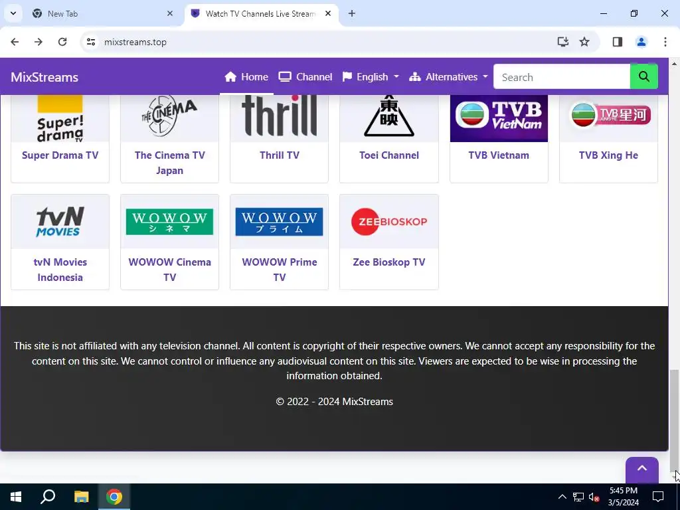The height and width of the screenshot is (510, 680).
Task: Open the TVB Vietnam logo thumbnail
Action: (499, 118)
